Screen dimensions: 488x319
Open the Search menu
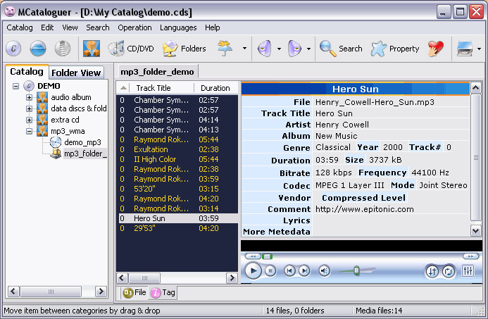[98, 27]
